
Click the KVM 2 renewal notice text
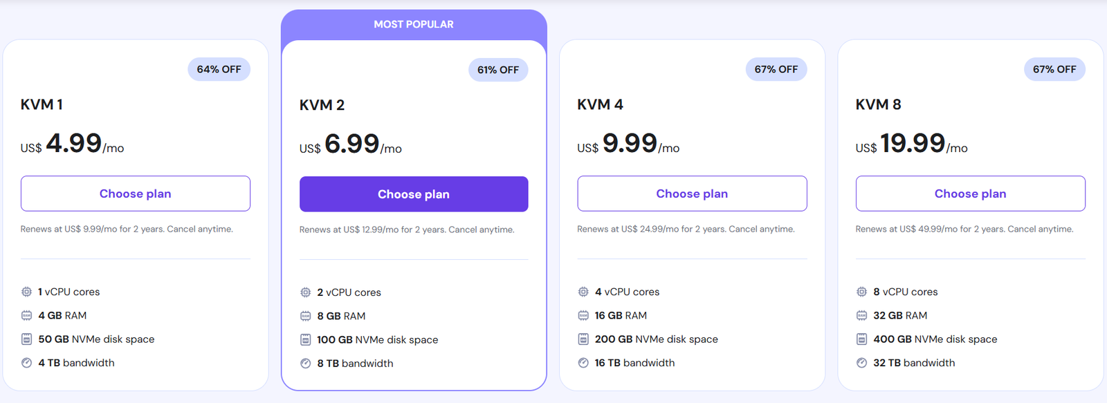pos(407,229)
